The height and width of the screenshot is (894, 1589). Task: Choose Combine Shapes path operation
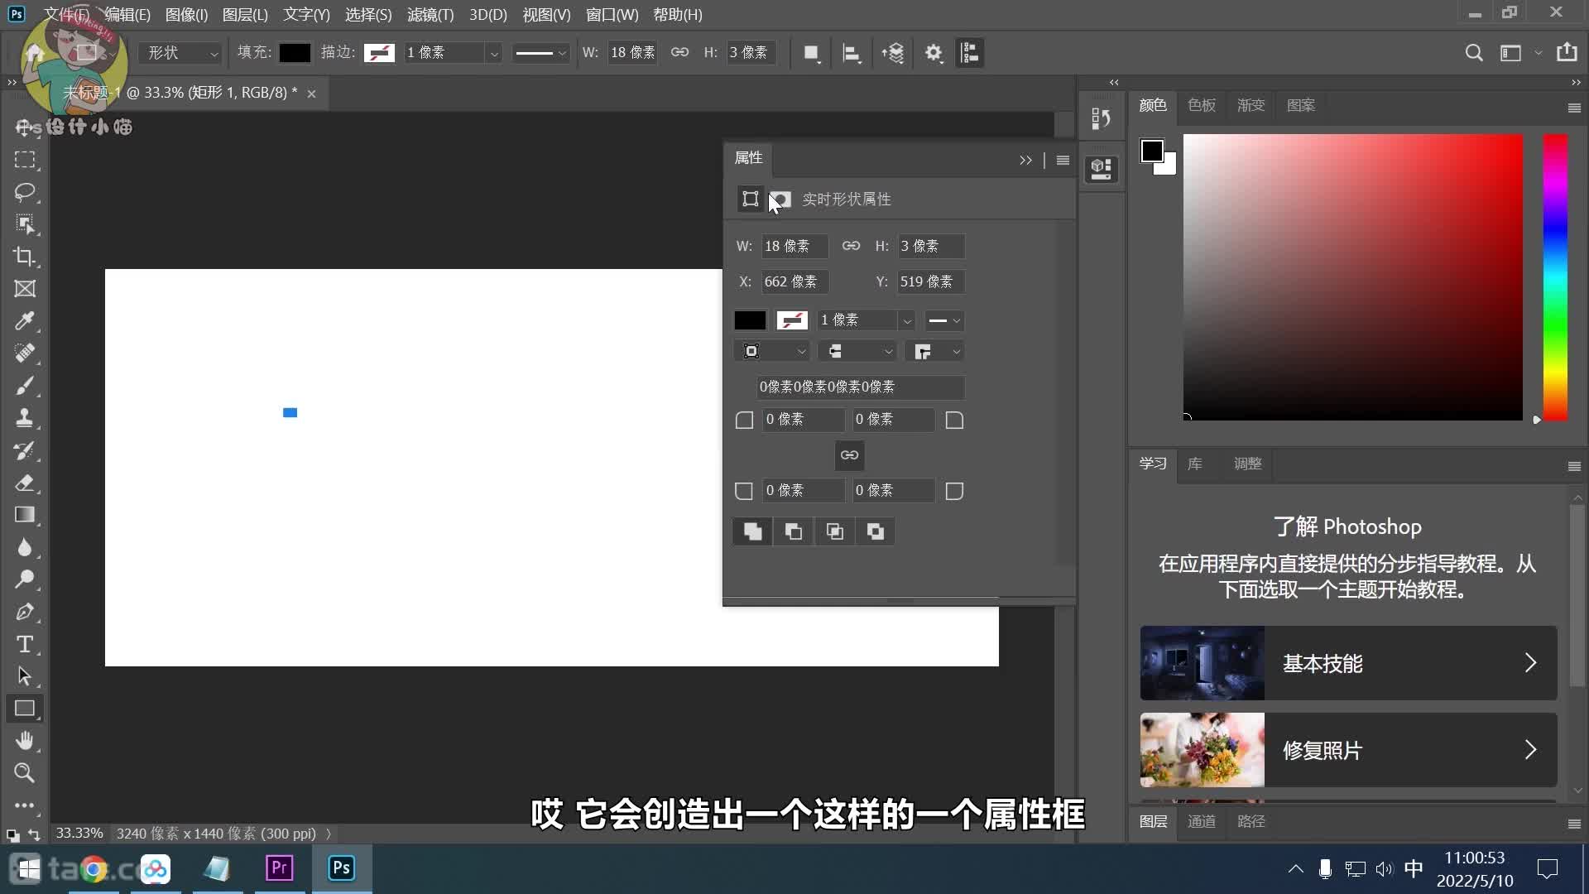point(752,531)
